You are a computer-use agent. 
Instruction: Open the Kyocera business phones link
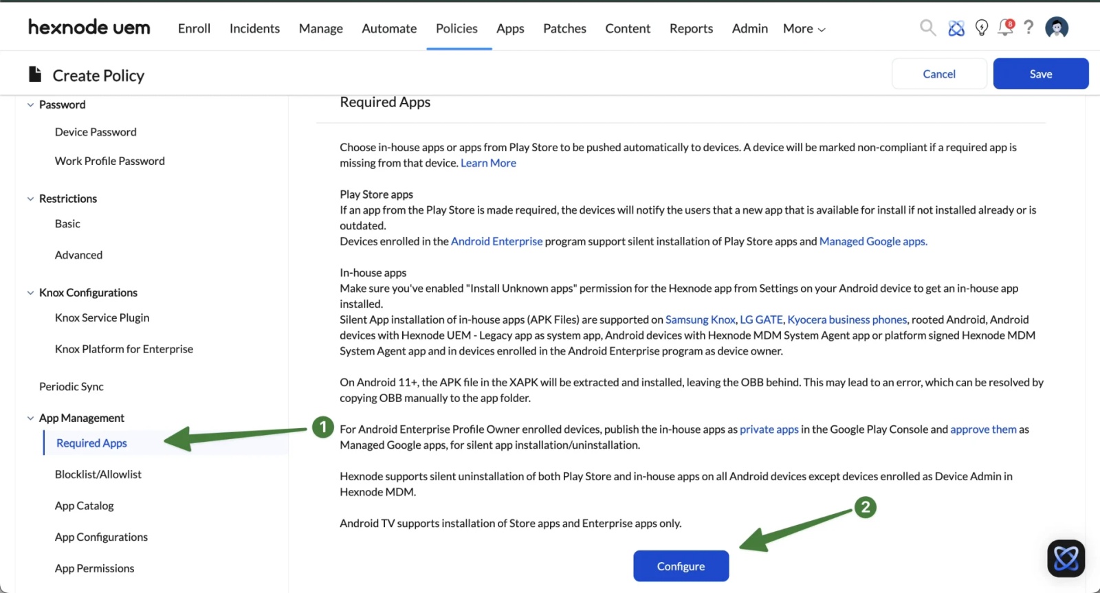tap(847, 320)
